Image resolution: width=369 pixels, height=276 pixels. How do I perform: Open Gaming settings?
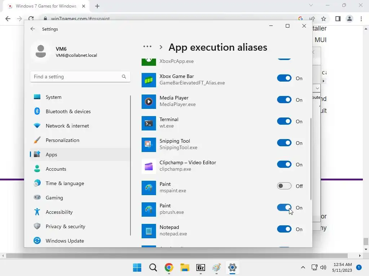pos(80,198)
